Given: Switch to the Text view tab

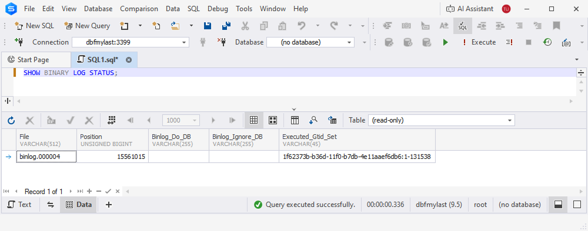Looking at the screenshot, I should [20, 205].
